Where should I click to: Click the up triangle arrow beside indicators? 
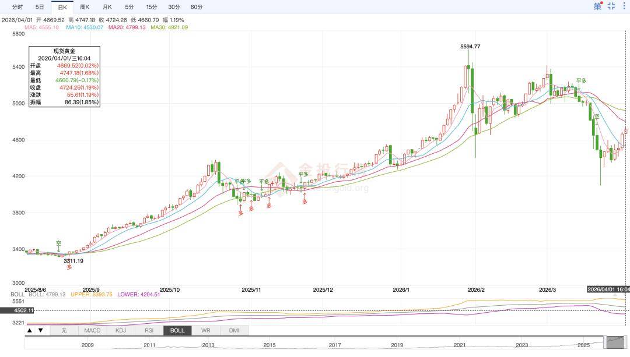point(30,330)
